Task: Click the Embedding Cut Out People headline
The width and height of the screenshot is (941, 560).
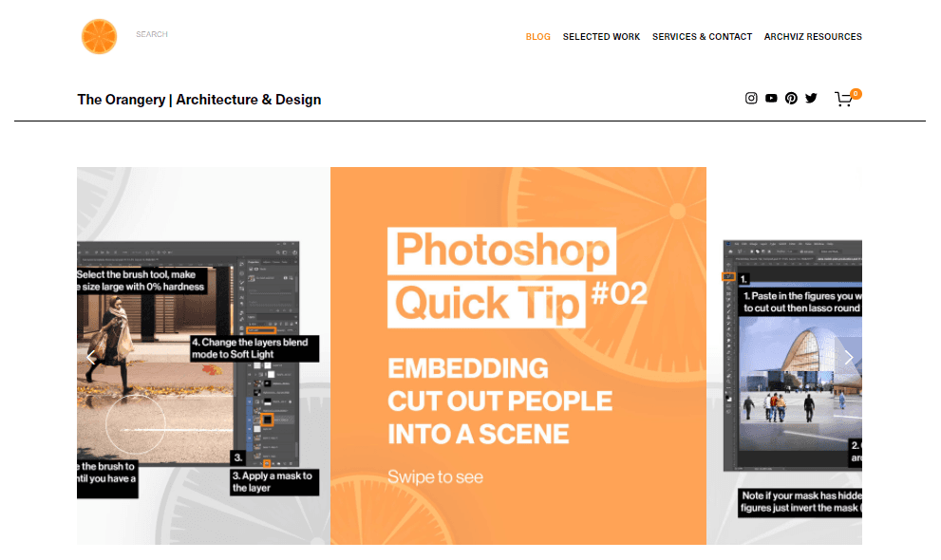Action: pyautogui.click(x=499, y=401)
